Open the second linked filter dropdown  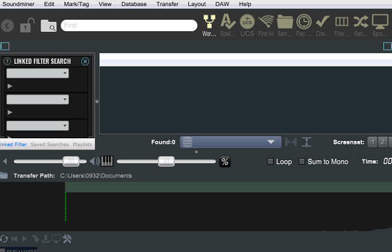[37, 99]
